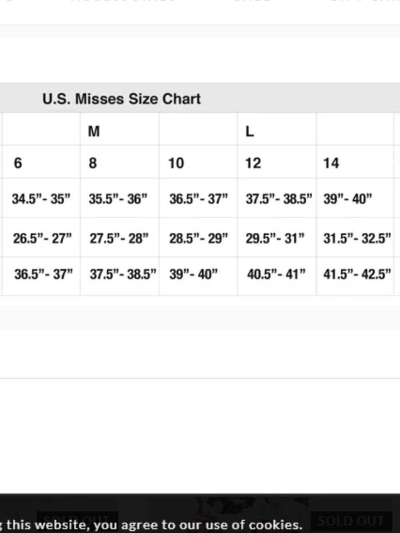The width and height of the screenshot is (400, 533).
Task: Click the U.S. Misses Size Chart heading
Action: click(x=122, y=99)
